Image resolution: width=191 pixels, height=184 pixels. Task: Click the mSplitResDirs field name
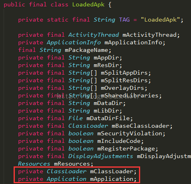[x=124, y=81]
